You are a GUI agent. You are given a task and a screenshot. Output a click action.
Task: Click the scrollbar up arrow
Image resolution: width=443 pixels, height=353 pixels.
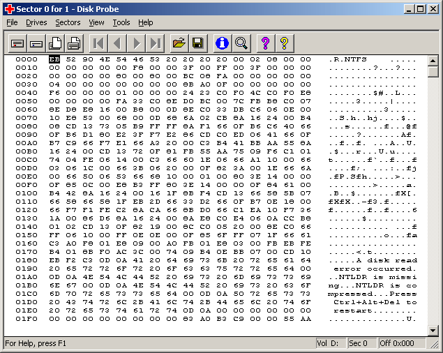[x=433, y=60]
